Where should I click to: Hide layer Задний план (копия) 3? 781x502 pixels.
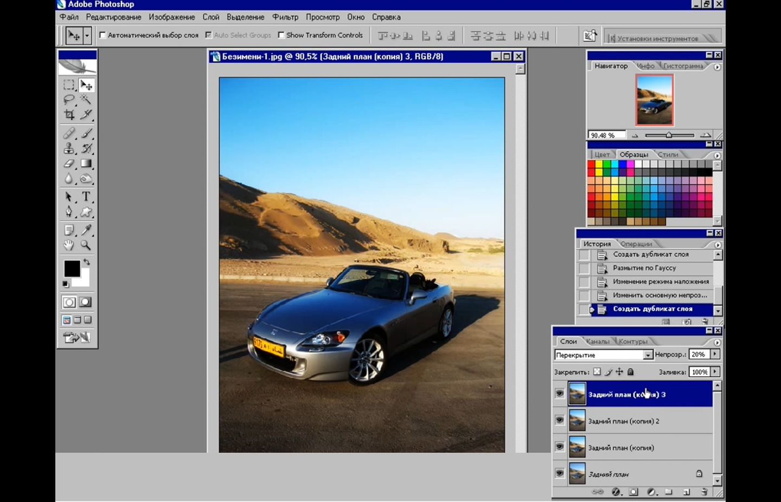click(x=560, y=394)
